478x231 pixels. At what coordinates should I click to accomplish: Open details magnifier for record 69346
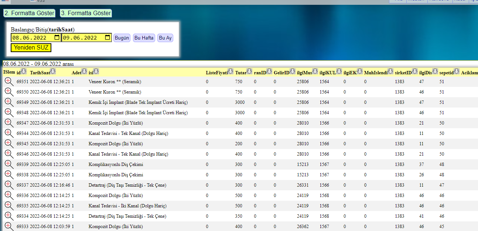8,153
